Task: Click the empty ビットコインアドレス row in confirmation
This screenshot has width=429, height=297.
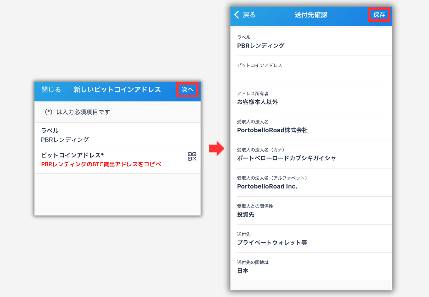Action: tap(311, 70)
